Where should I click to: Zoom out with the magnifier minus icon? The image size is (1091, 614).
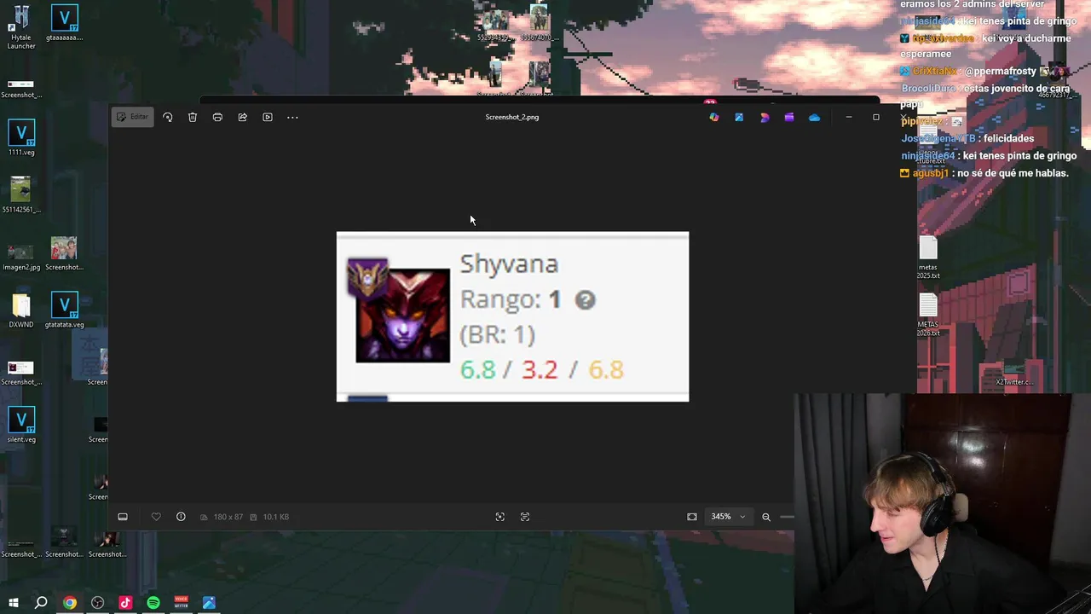(x=766, y=517)
